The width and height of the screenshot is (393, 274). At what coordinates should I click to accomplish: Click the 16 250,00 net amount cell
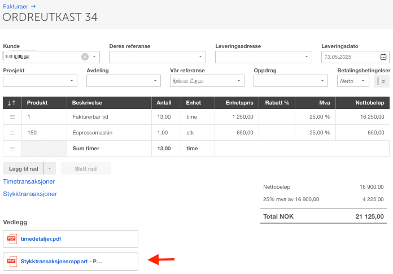click(363, 117)
